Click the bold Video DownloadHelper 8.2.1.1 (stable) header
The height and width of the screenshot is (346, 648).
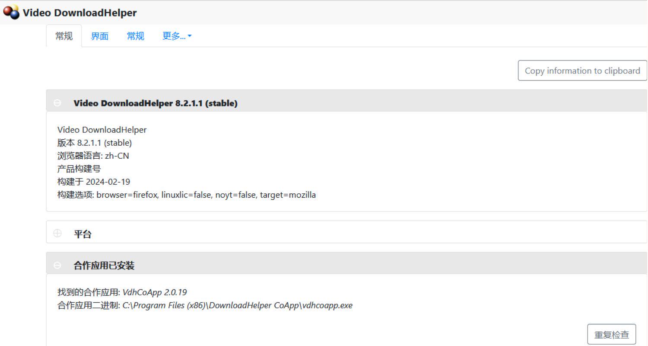156,103
